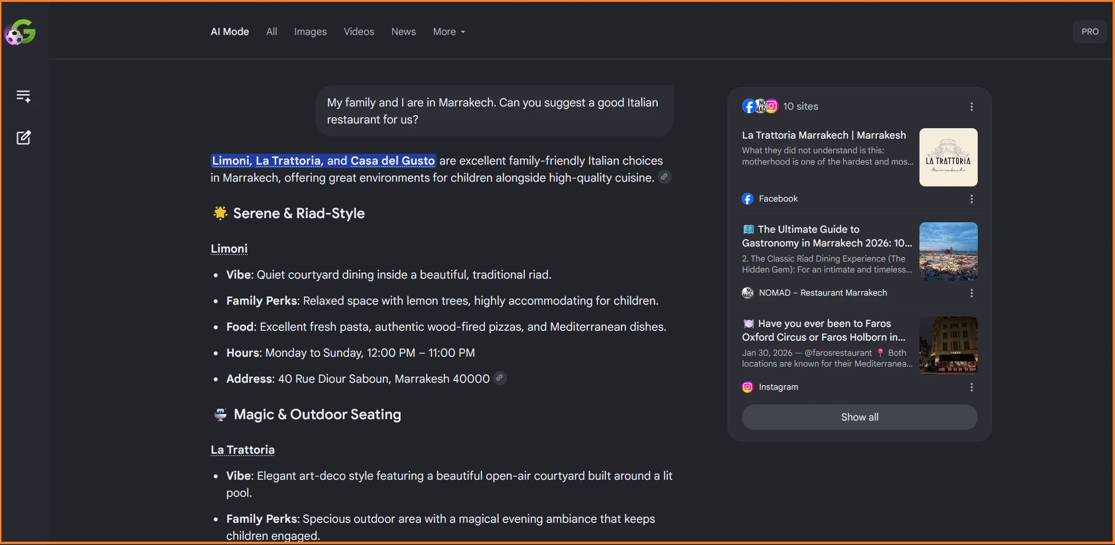Click the Hours: Monday to Sunday line

click(350, 353)
